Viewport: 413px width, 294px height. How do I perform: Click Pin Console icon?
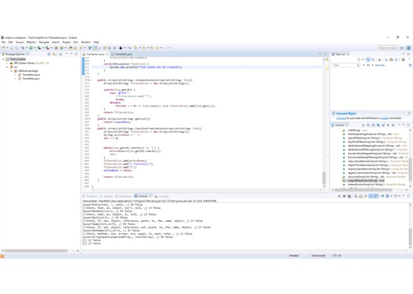(382, 196)
